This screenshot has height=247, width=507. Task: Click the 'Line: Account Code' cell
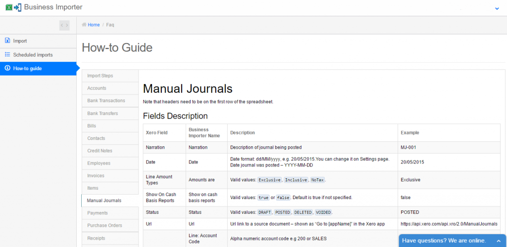tap(206, 238)
